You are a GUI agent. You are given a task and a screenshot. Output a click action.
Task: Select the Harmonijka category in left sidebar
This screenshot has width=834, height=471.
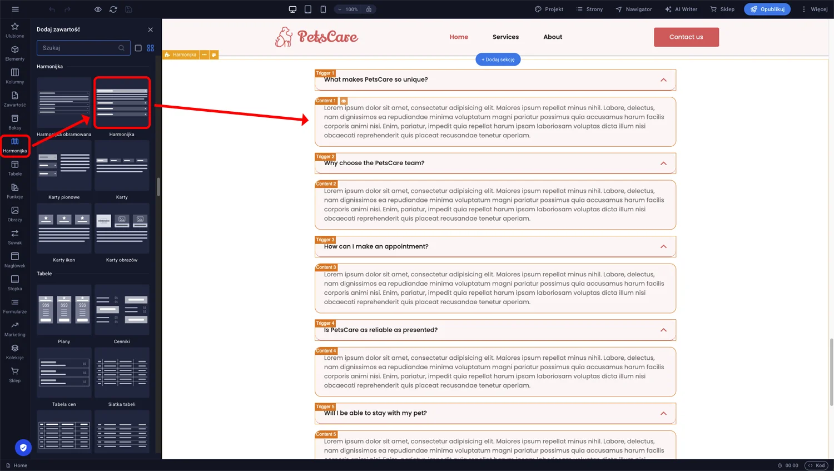(x=14, y=145)
